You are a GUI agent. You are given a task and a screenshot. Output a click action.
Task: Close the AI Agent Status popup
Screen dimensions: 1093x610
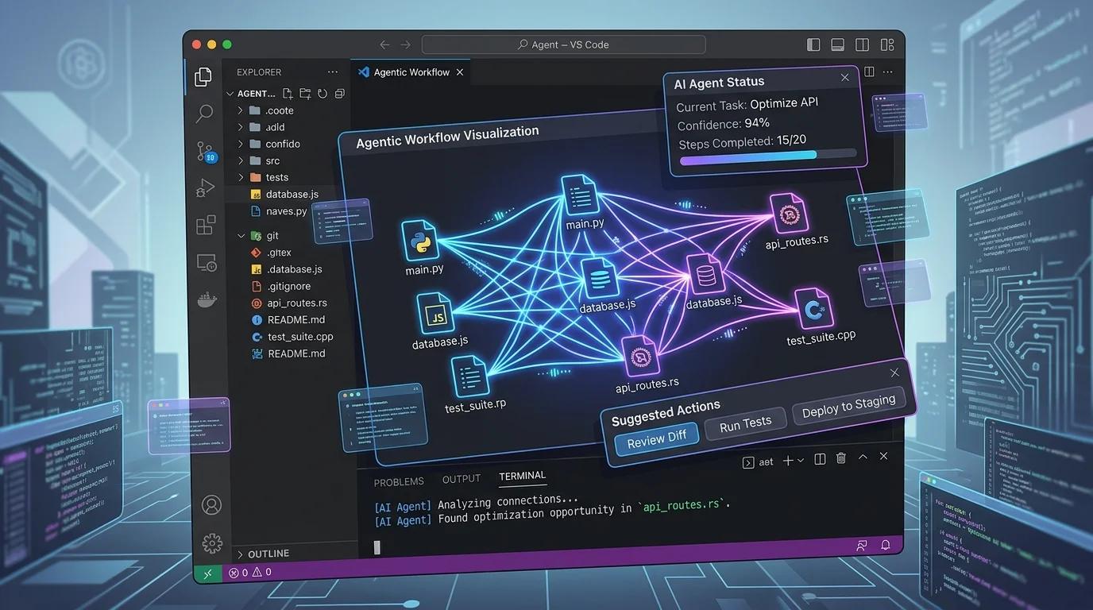[845, 78]
